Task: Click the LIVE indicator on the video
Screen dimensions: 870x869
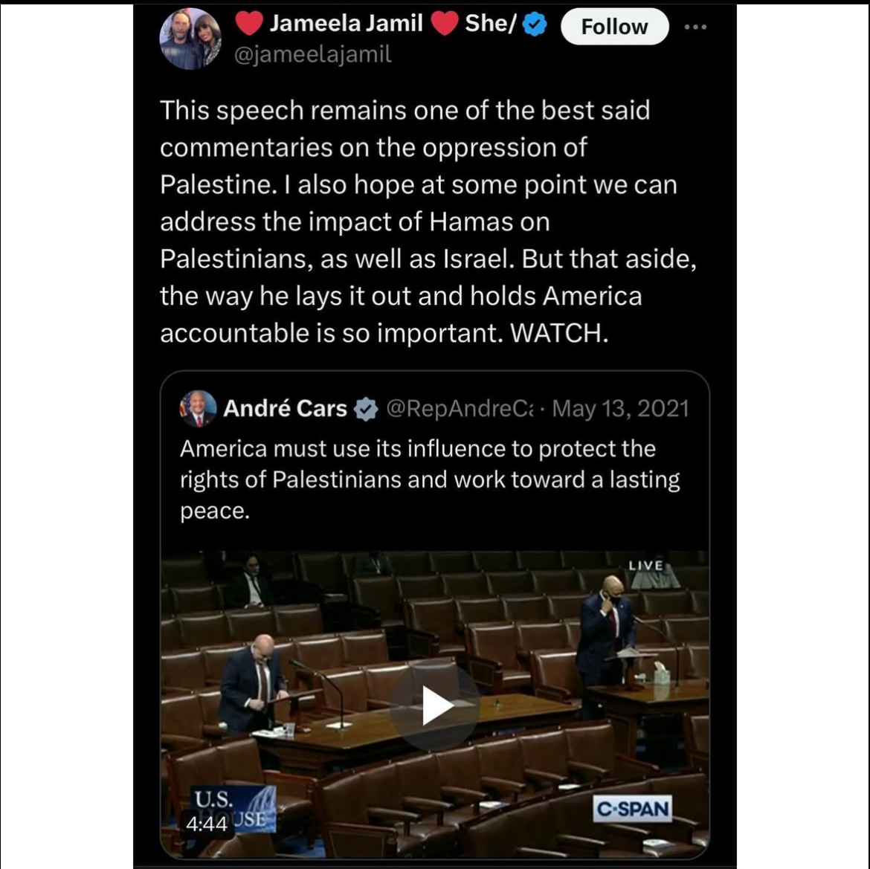Action: point(646,565)
